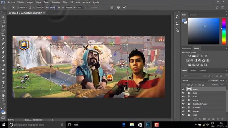Screen dimensions: 228x128
Task: Select the Eyedropper tool
Action: point(3,39)
